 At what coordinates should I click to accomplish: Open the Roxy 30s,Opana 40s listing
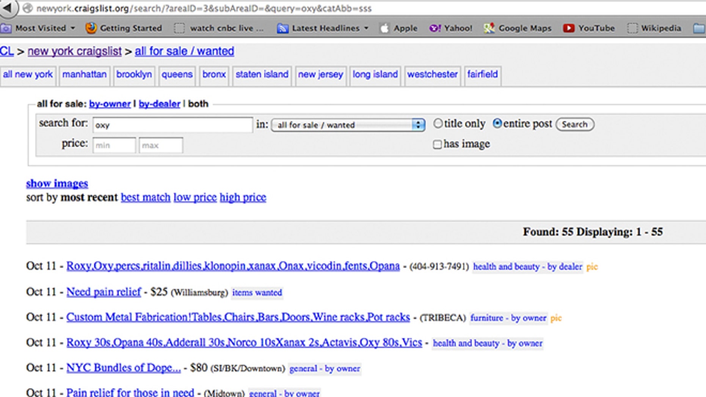(x=244, y=342)
